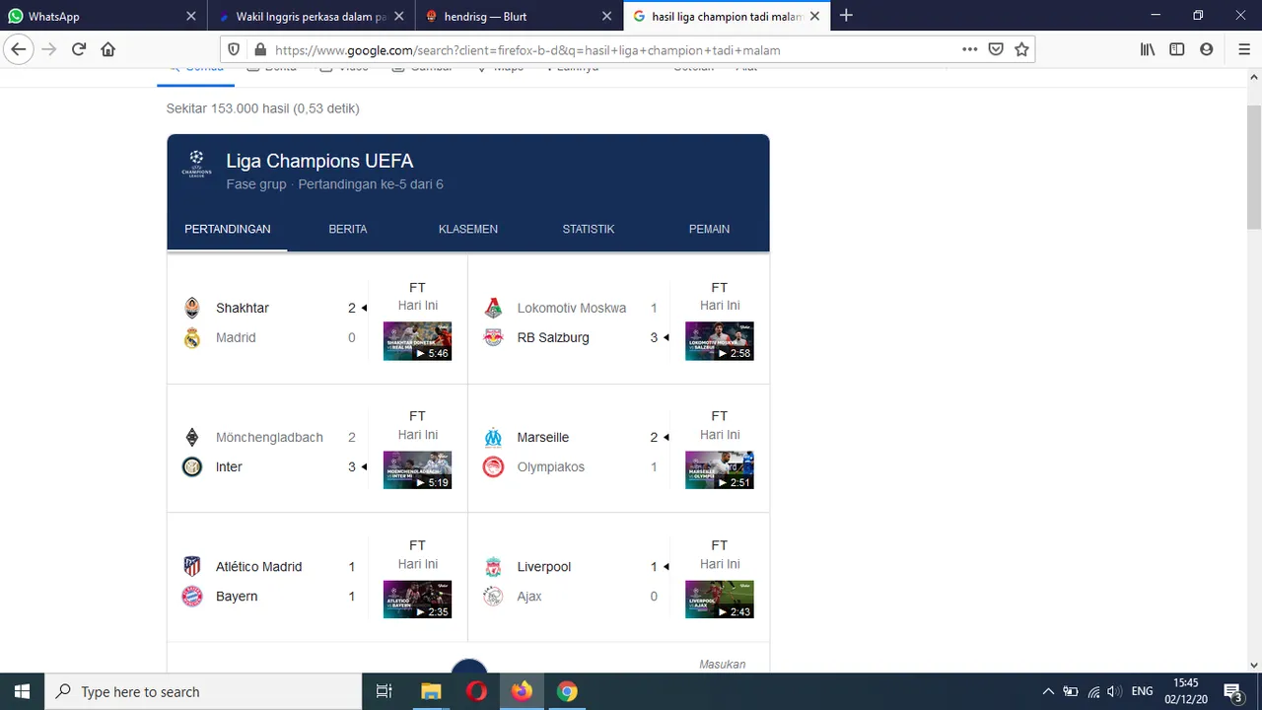Open the Liga Champions UEFA title
The image size is (1262, 710).
(319, 161)
